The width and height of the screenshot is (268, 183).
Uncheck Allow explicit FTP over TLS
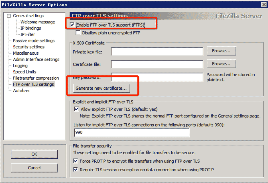click(76, 109)
